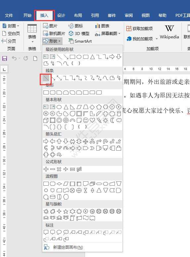Collapse the 形状 shapes dropdown

tap(52, 41)
